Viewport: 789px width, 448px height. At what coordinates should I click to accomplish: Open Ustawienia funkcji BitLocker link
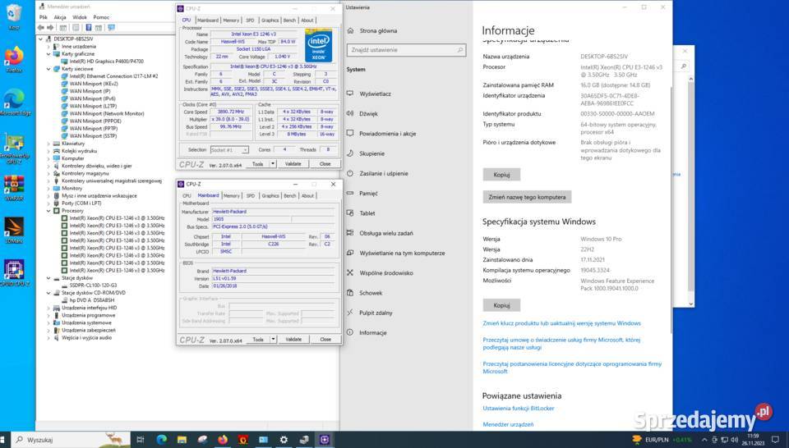519,409
